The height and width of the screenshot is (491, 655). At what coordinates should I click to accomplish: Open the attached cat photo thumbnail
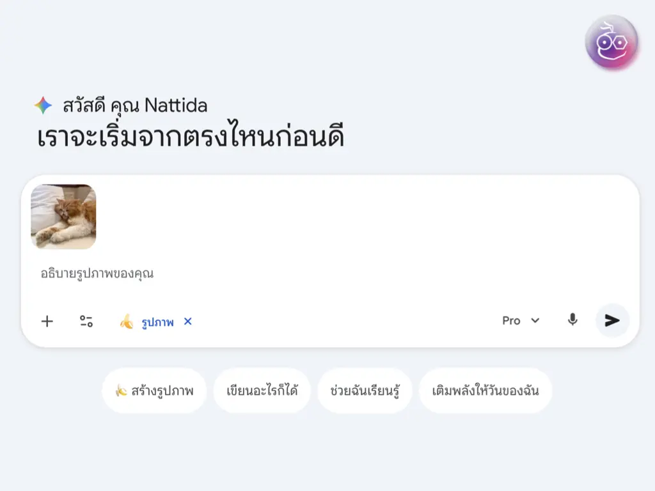(63, 217)
